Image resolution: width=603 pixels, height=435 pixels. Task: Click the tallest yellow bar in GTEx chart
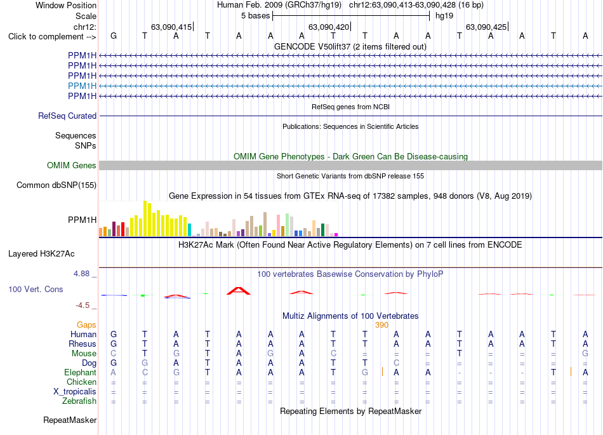click(145, 218)
